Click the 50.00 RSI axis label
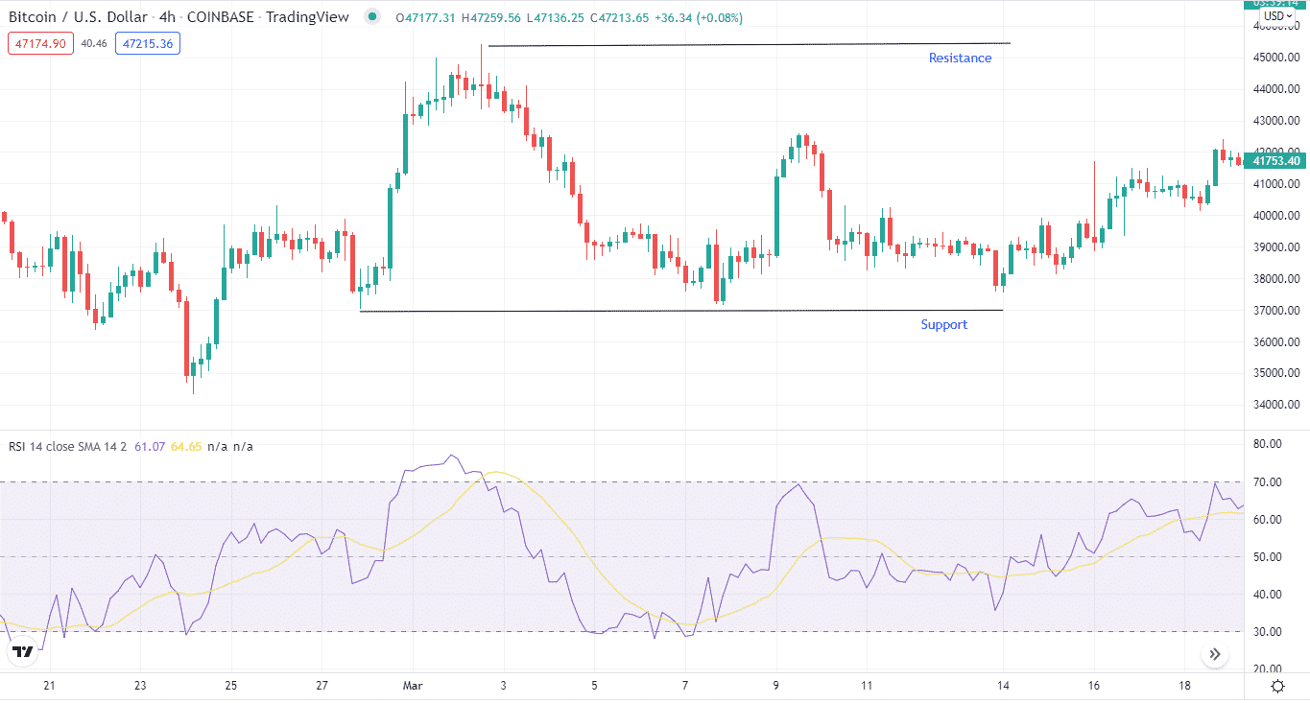This screenshot has height=703, width=1310. pos(1268,557)
